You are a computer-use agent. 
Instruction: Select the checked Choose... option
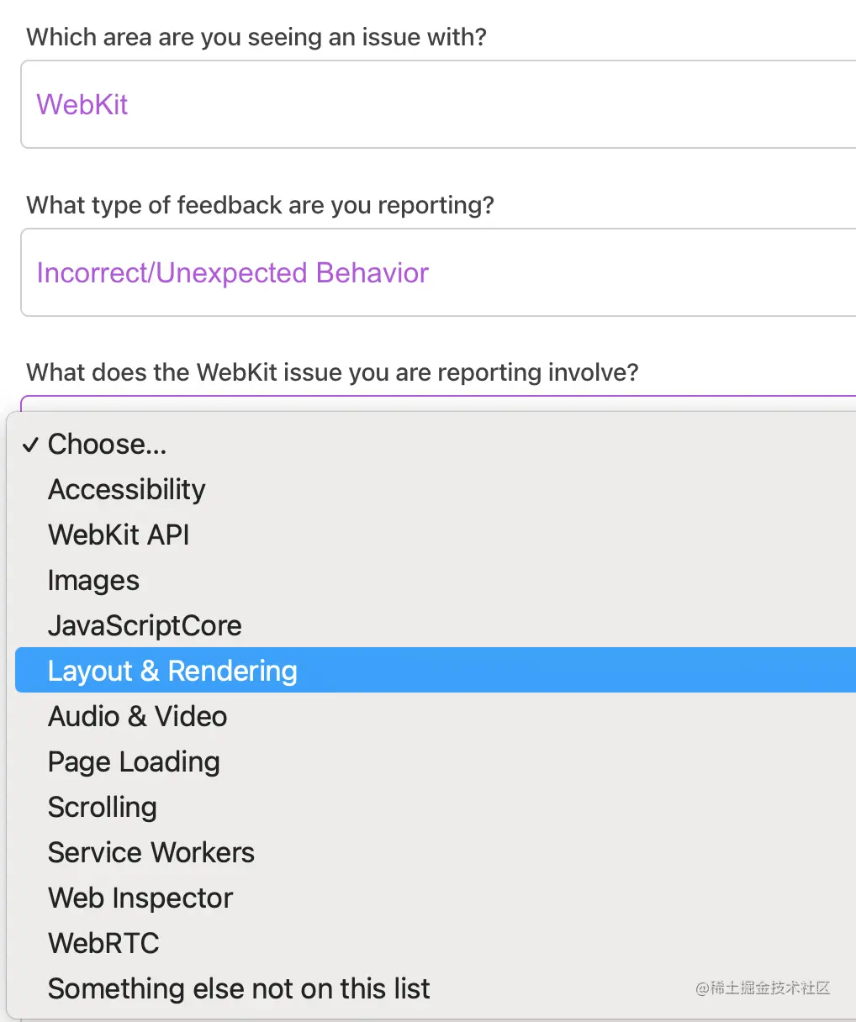click(108, 444)
